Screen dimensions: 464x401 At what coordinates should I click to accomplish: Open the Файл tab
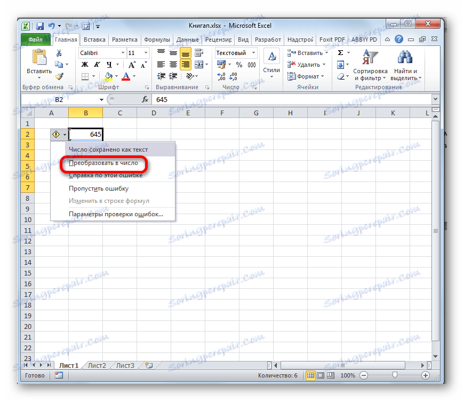(36, 40)
